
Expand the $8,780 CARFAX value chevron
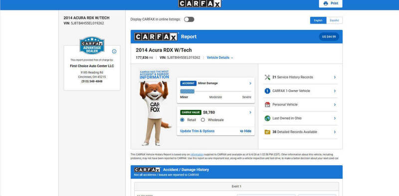click(x=250, y=112)
